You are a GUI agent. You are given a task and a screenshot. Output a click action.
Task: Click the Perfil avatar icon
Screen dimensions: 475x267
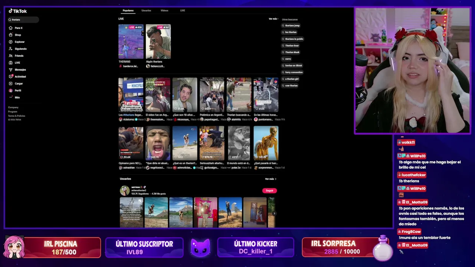coord(11,90)
